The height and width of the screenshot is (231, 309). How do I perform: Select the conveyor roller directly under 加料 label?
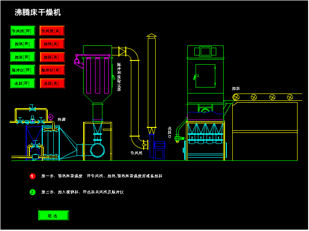pos(236,97)
